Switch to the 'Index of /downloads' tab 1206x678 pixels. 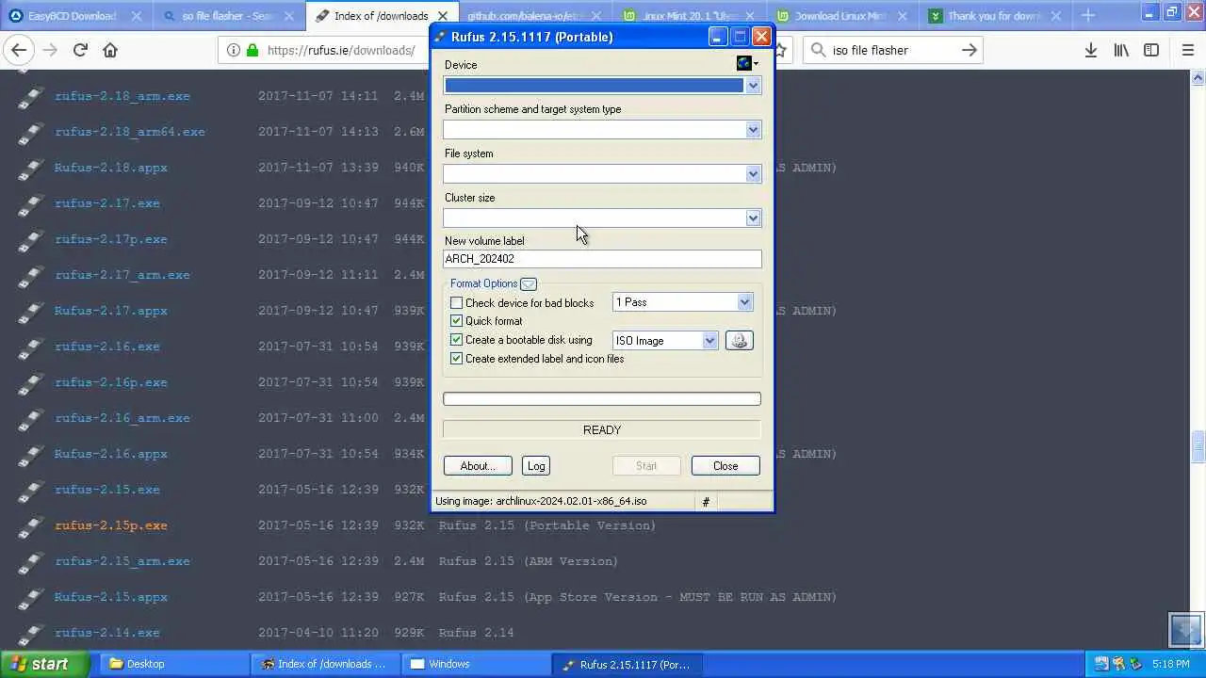381,16
